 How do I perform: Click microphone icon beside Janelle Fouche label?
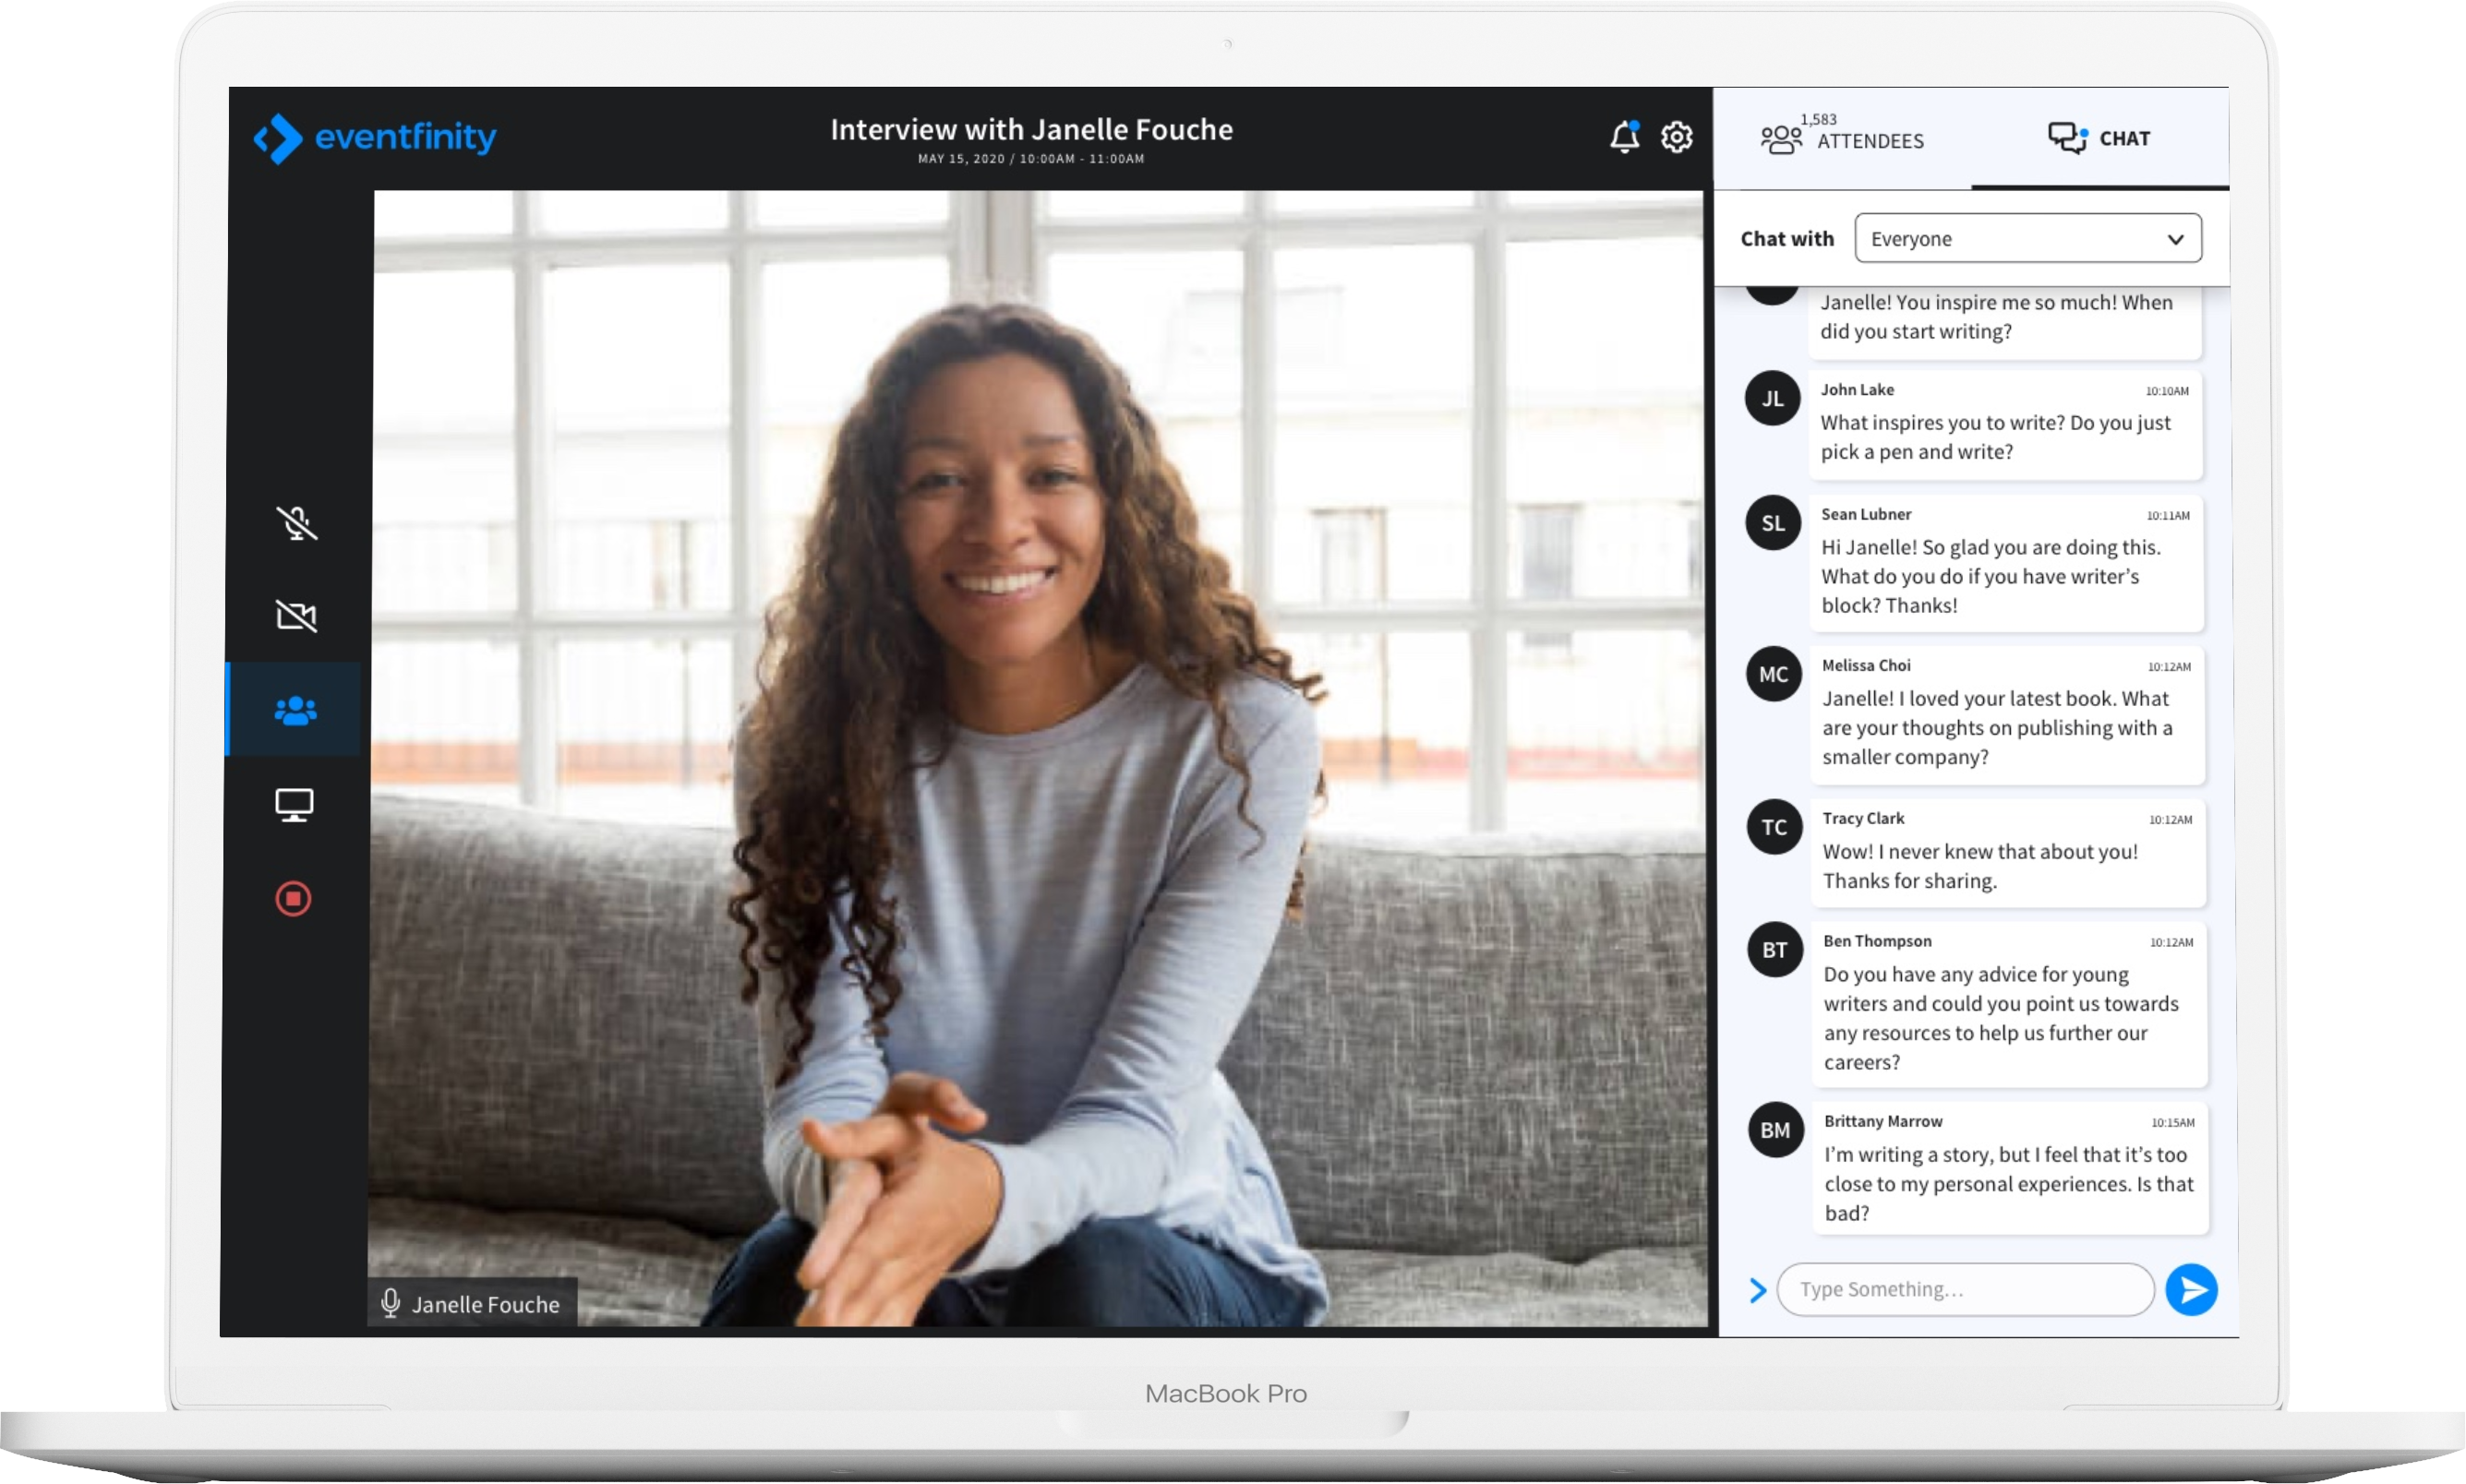(x=391, y=1303)
